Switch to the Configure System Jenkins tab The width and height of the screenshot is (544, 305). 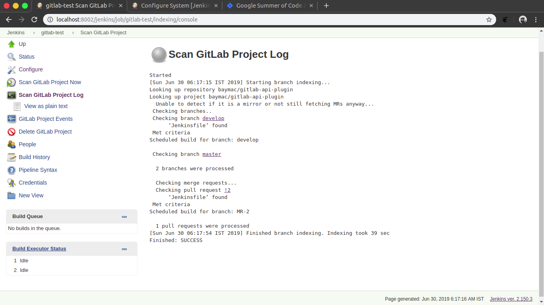[175, 6]
